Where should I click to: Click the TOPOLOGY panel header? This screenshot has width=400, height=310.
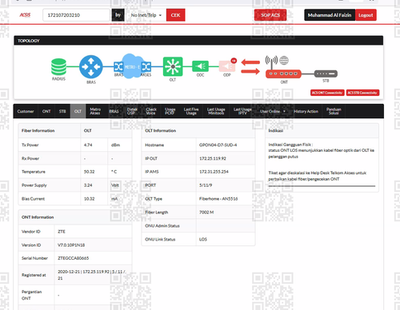click(198, 41)
